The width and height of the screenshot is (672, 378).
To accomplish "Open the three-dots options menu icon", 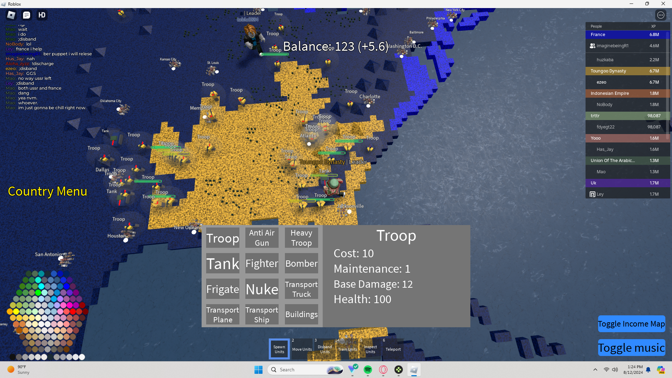I will 660,15.
